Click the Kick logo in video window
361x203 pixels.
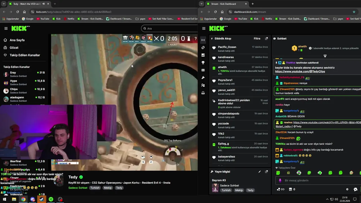21,28
